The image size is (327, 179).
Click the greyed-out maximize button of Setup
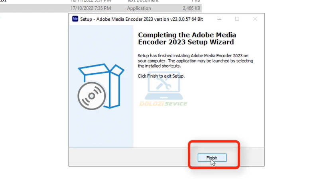click(237, 19)
